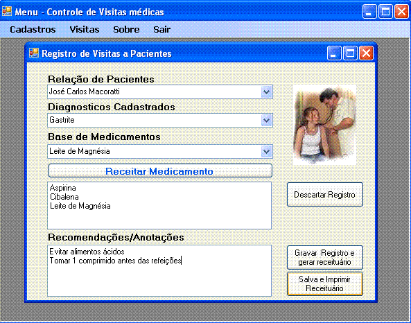411x323 pixels.
Task: Minimize the Registro de Visitas a Pacientes window
Action: pos(334,53)
